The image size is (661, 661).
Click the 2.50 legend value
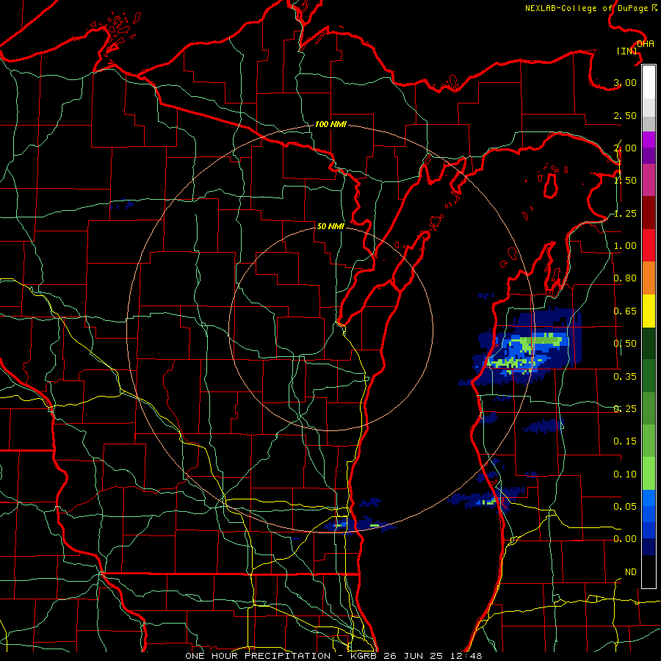pyautogui.click(x=625, y=115)
